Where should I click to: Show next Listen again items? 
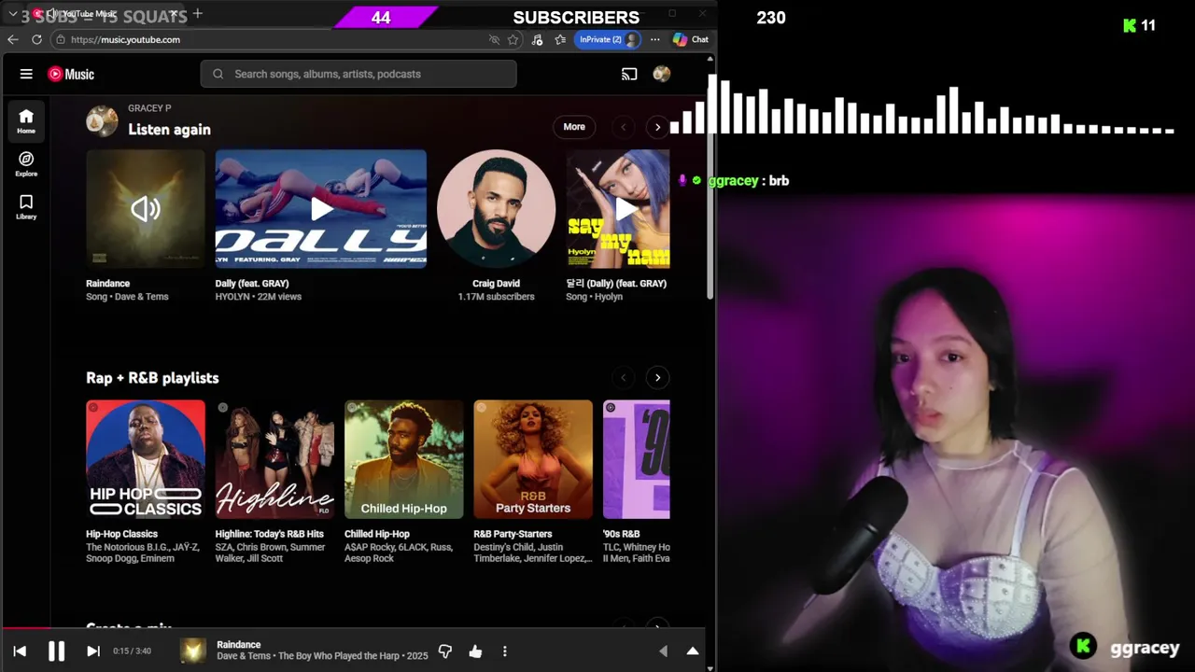(657, 127)
